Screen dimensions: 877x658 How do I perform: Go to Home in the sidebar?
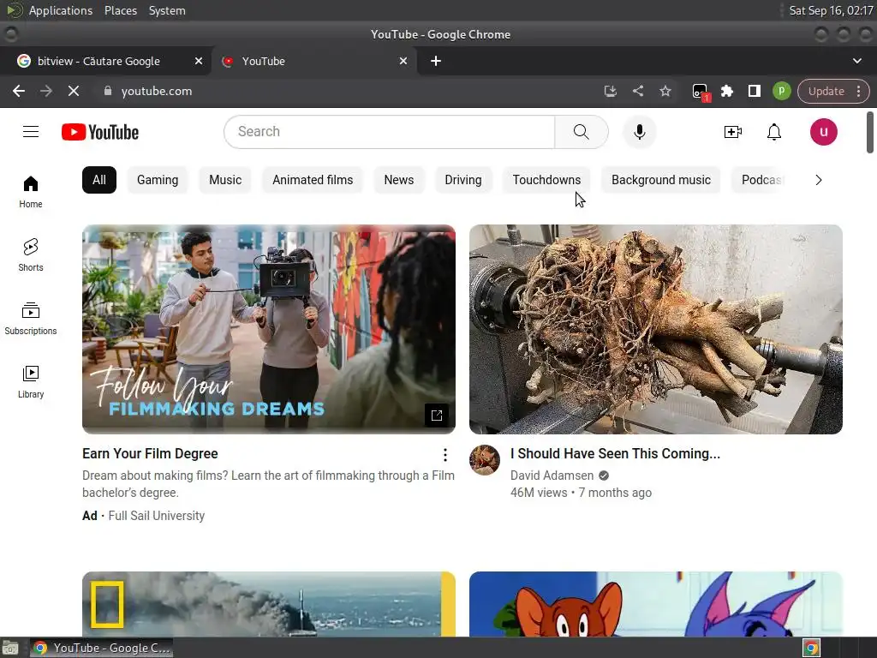[31, 192]
